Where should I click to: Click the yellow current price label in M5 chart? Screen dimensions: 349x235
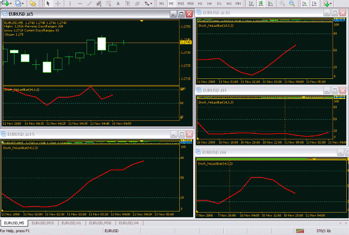(x=185, y=42)
